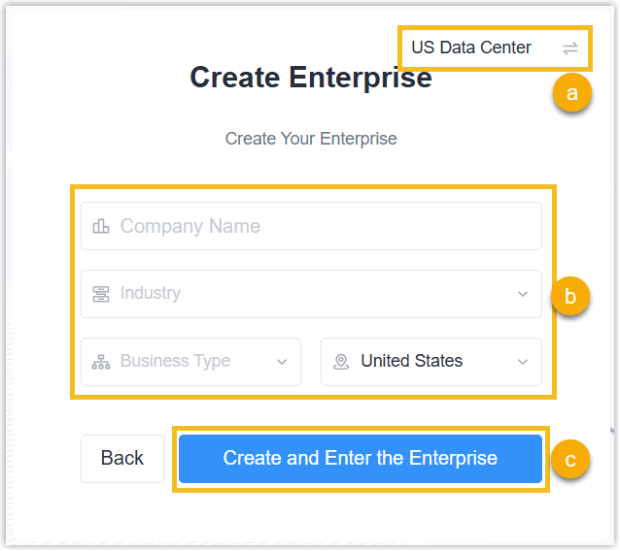Click the chevron arrow next to United States
Viewport: 620px width, 551px height.
pos(523,362)
